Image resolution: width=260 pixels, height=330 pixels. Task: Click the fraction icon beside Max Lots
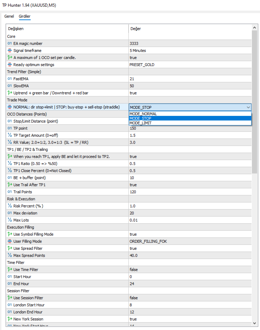[10, 220]
